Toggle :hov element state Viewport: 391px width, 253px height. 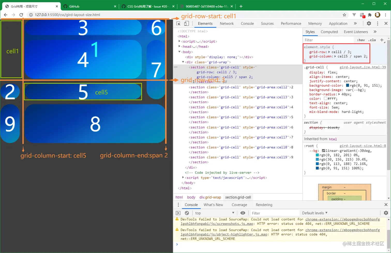361,40
